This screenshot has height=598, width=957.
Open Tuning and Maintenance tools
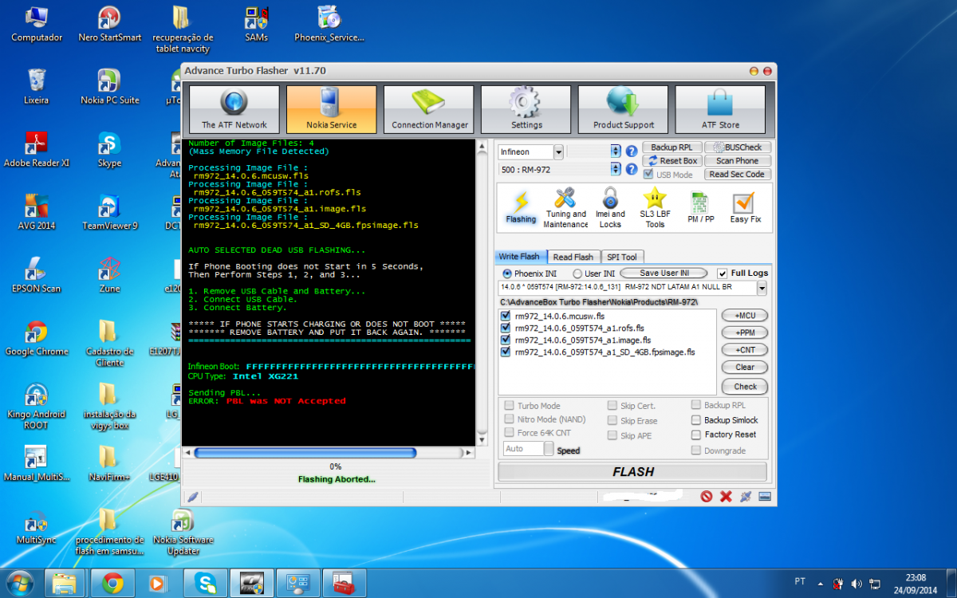[565, 207]
